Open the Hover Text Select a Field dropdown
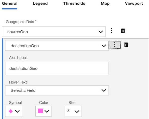Image resolution: width=149 pixels, height=119 pixels. click(57, 90)
